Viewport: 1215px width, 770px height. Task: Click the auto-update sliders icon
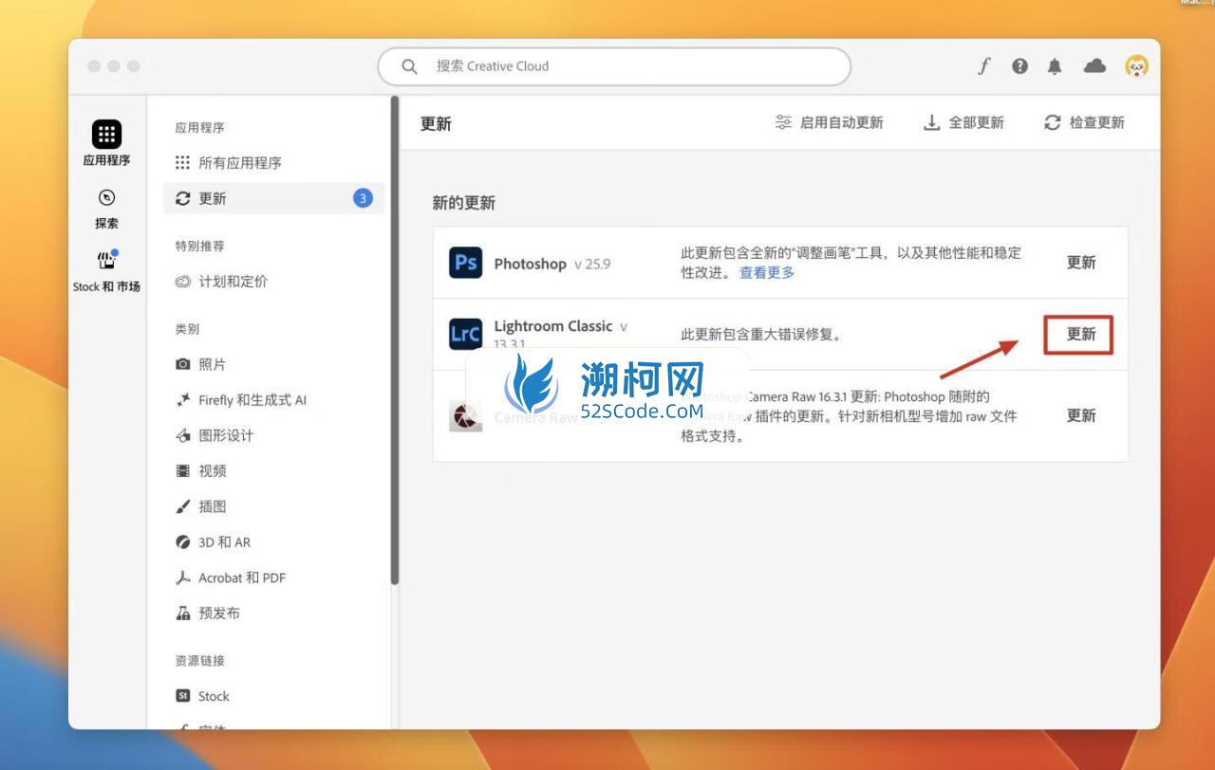pyautogui.click(x=783, y=122)
